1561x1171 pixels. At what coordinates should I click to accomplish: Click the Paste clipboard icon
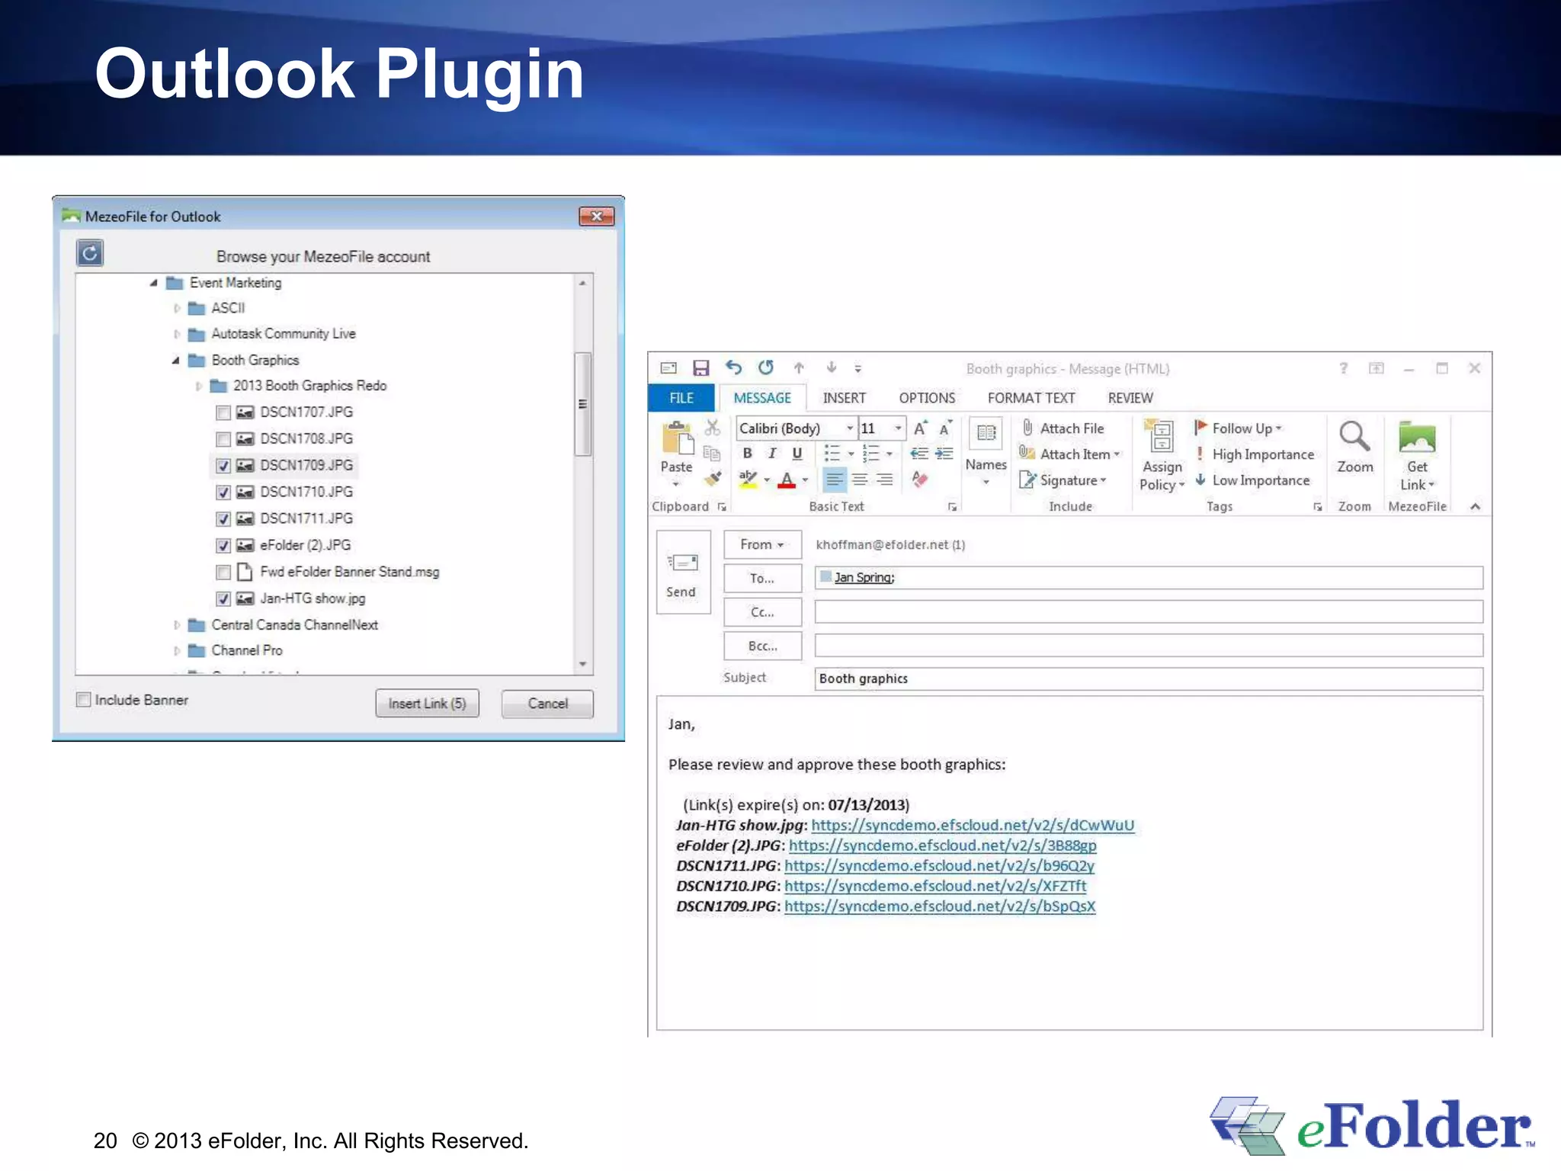677,438
